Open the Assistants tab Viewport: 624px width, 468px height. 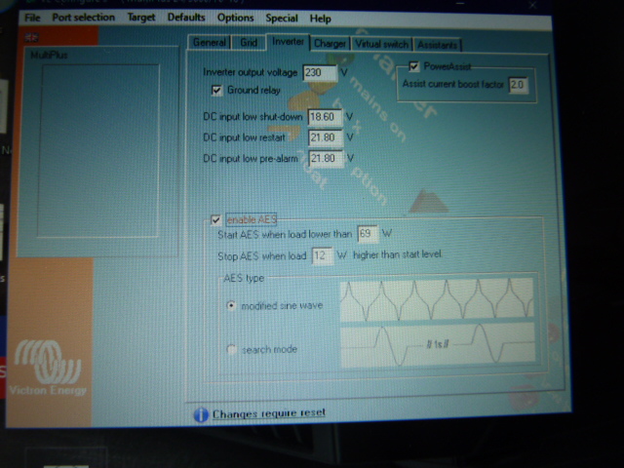tap(437, 45)
